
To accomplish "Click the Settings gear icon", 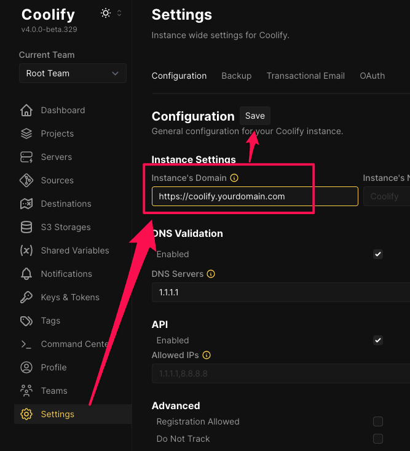I will [x=26, y=414].
